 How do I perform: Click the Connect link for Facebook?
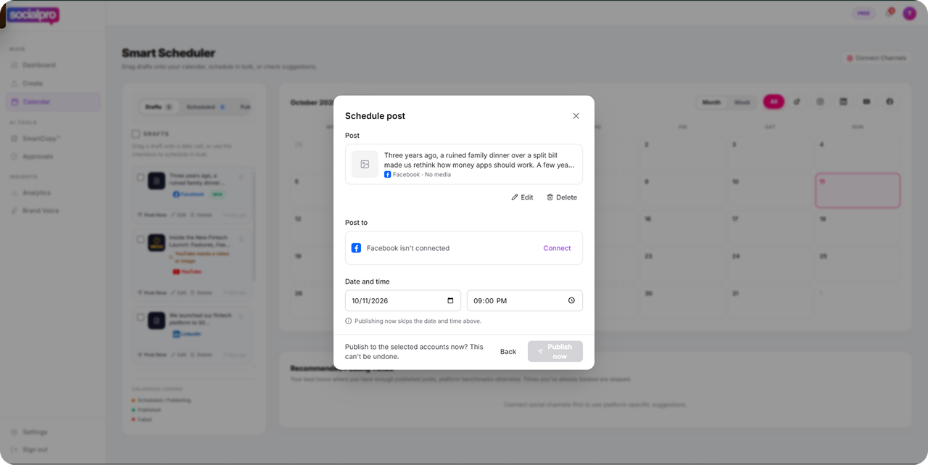[557, 248]
